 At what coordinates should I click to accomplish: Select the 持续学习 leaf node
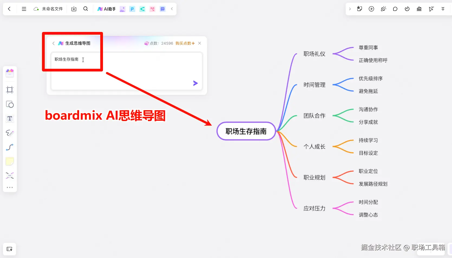pos(368,140)
